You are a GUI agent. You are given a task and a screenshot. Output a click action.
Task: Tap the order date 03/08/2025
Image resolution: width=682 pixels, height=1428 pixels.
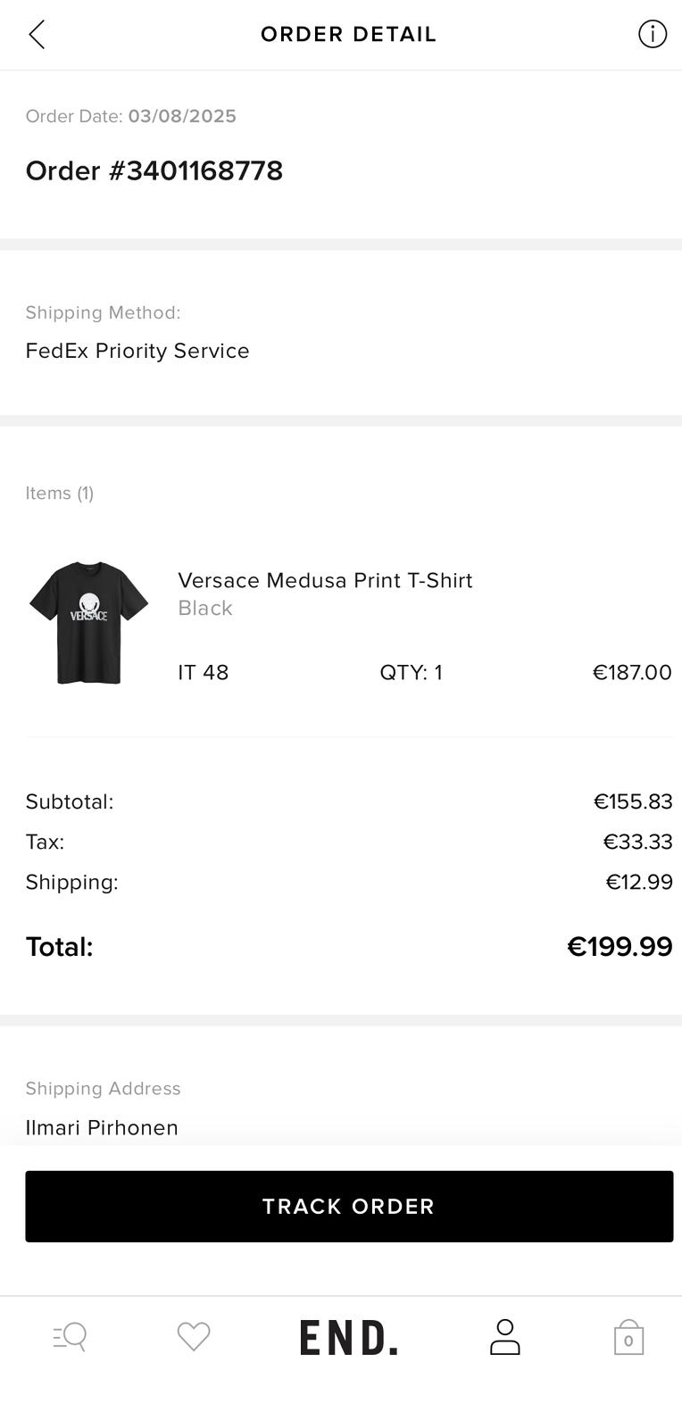182,116
